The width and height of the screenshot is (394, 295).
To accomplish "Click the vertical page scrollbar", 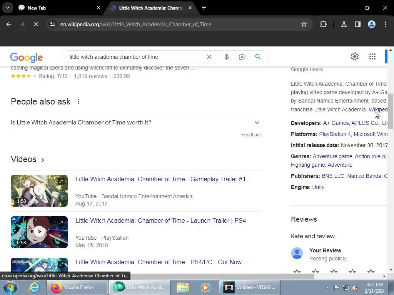I will tap(391, 111).
